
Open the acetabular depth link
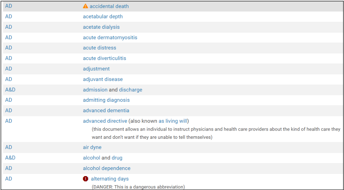click(103, 17)
